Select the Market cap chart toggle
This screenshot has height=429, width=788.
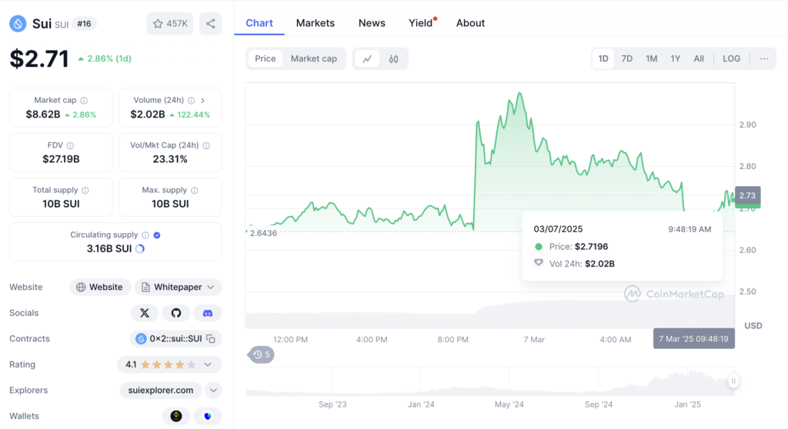pyautogui.click(x=314, y=58)
